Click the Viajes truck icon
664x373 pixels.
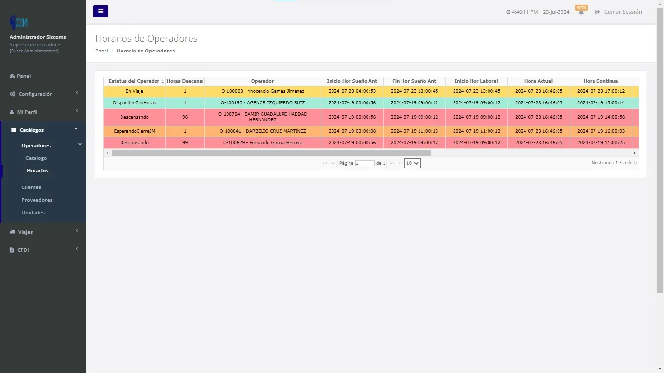[12, 232]
